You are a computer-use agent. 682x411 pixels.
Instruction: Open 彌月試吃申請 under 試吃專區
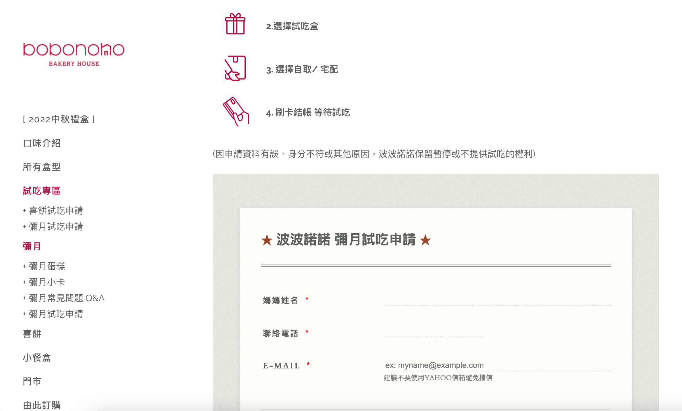click(x=53, y=227)
